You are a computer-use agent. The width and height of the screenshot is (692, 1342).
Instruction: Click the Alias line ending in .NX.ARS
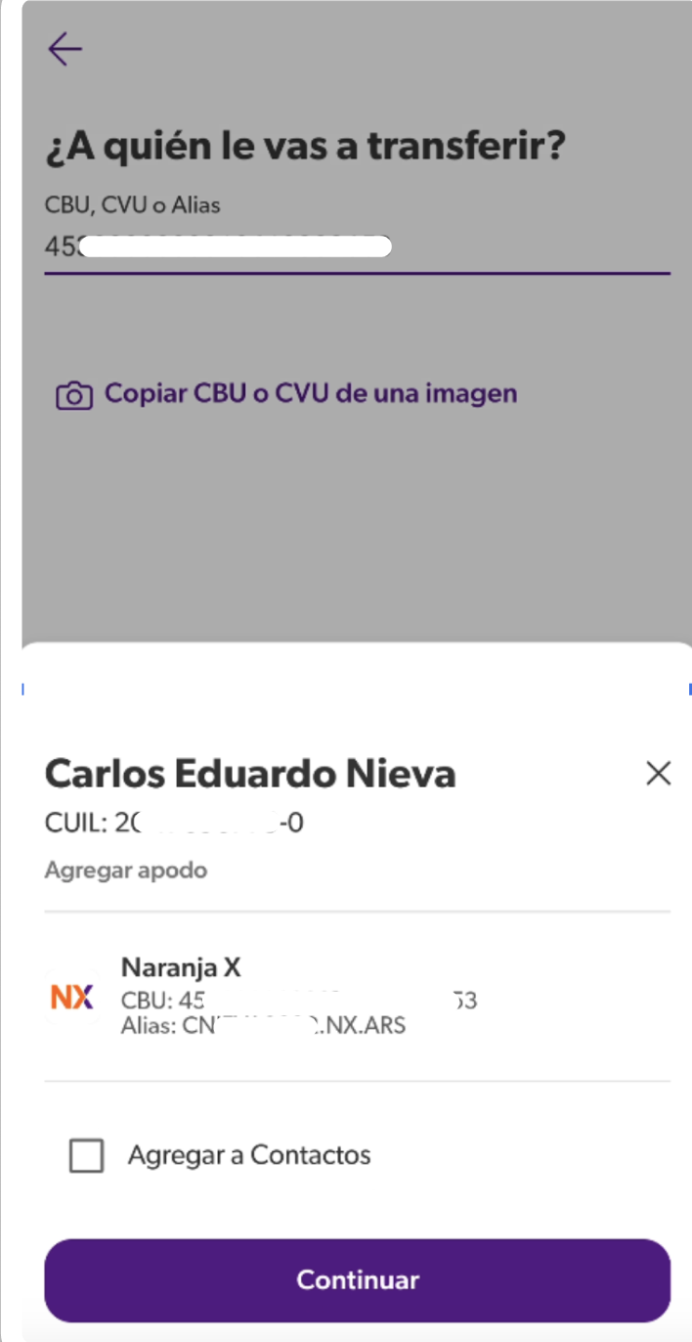(x=263, y=1026)
